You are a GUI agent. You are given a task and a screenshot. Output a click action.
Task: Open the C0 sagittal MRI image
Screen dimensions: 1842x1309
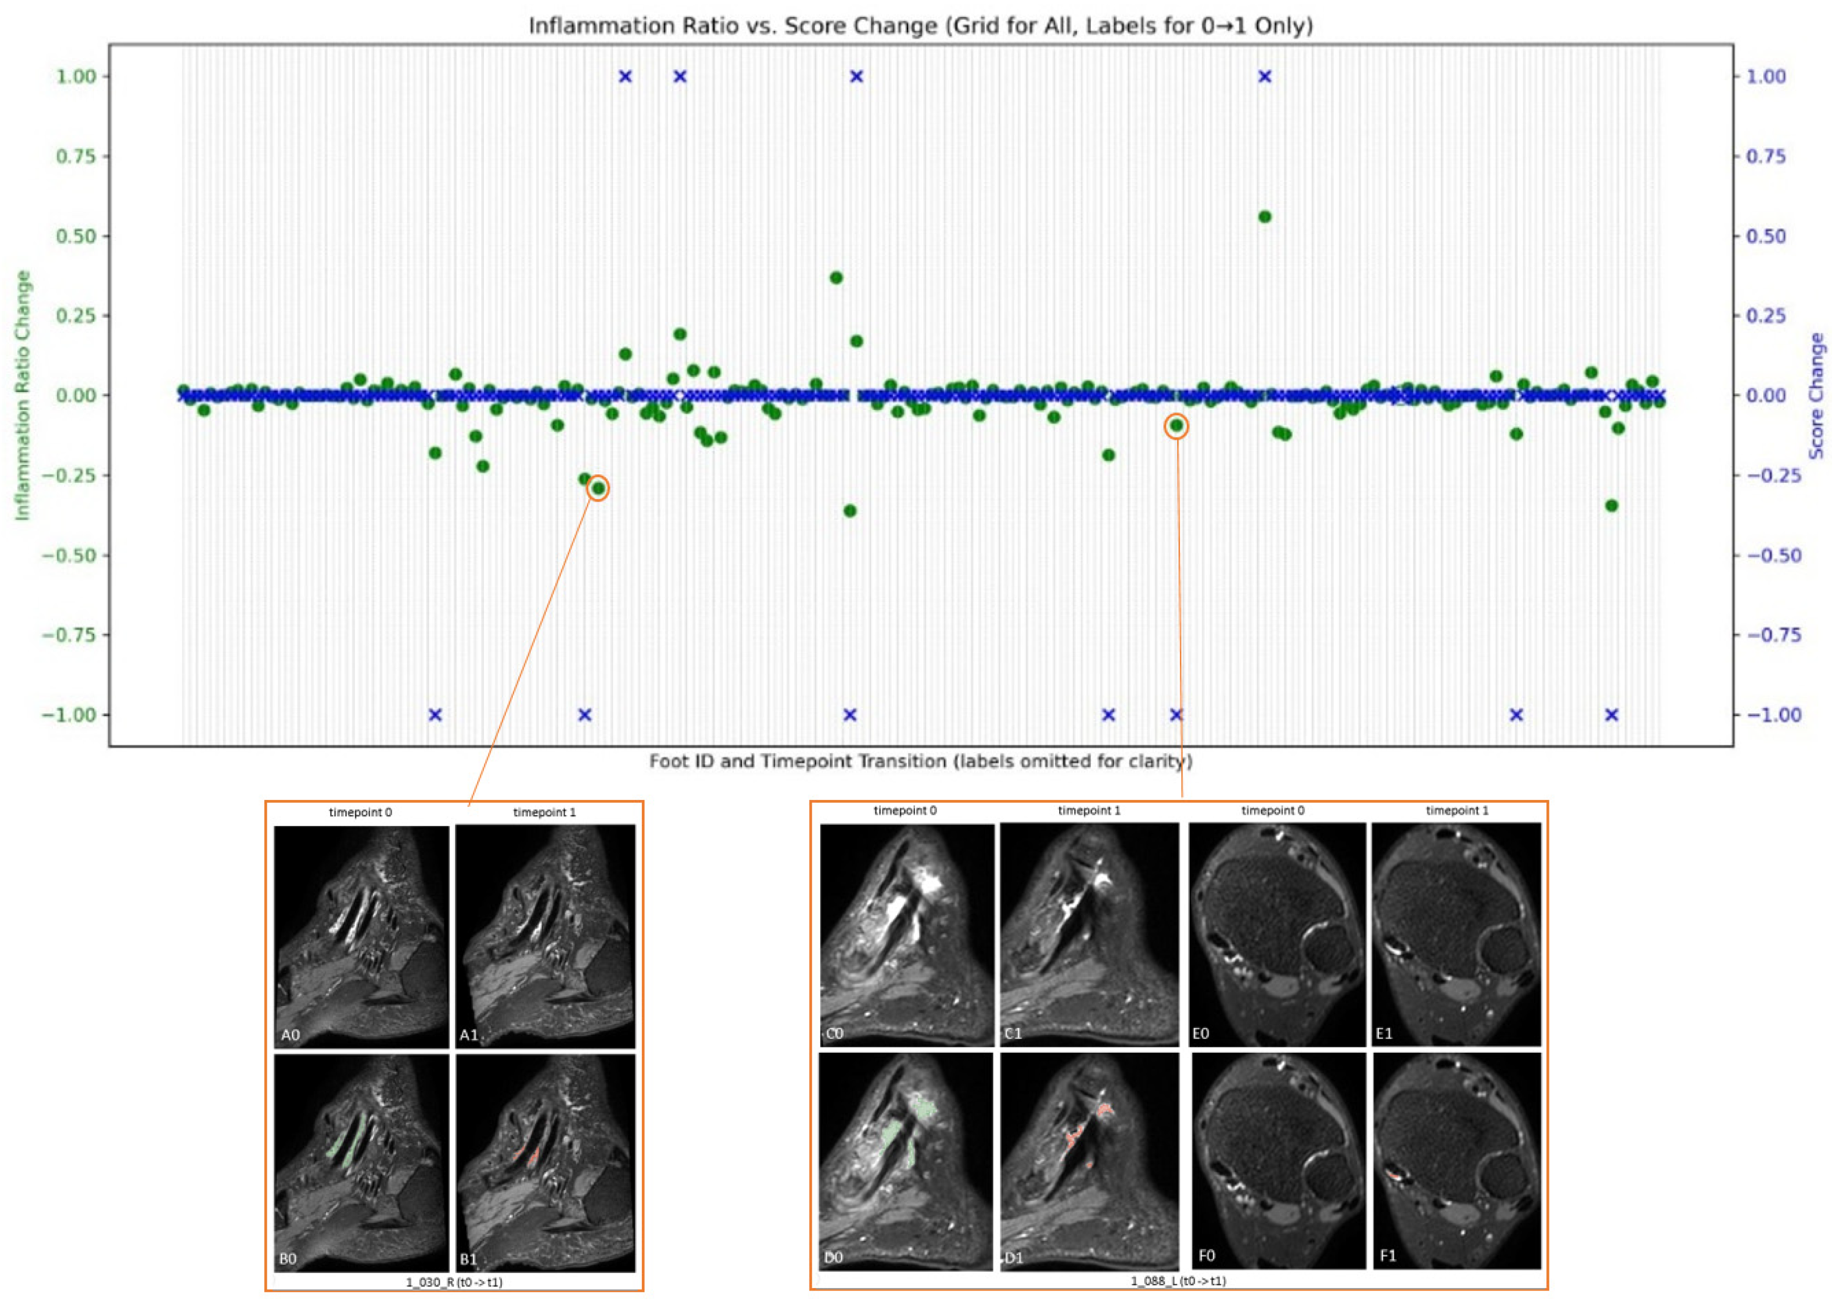click(x=906, y=935)
